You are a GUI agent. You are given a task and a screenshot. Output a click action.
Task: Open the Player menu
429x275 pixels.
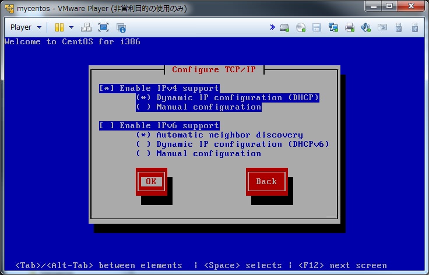26,27
